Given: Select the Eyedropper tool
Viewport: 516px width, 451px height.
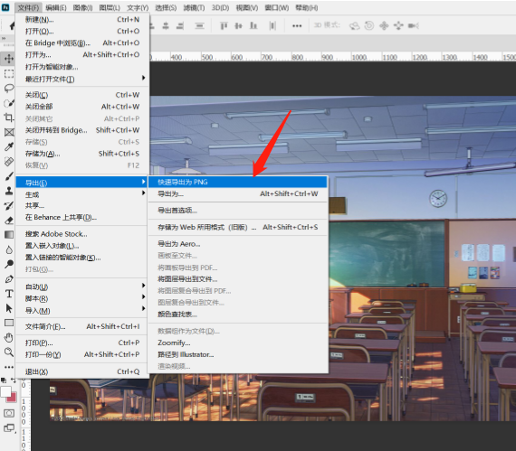Looking at the screenshot, I should coord(8,146).
